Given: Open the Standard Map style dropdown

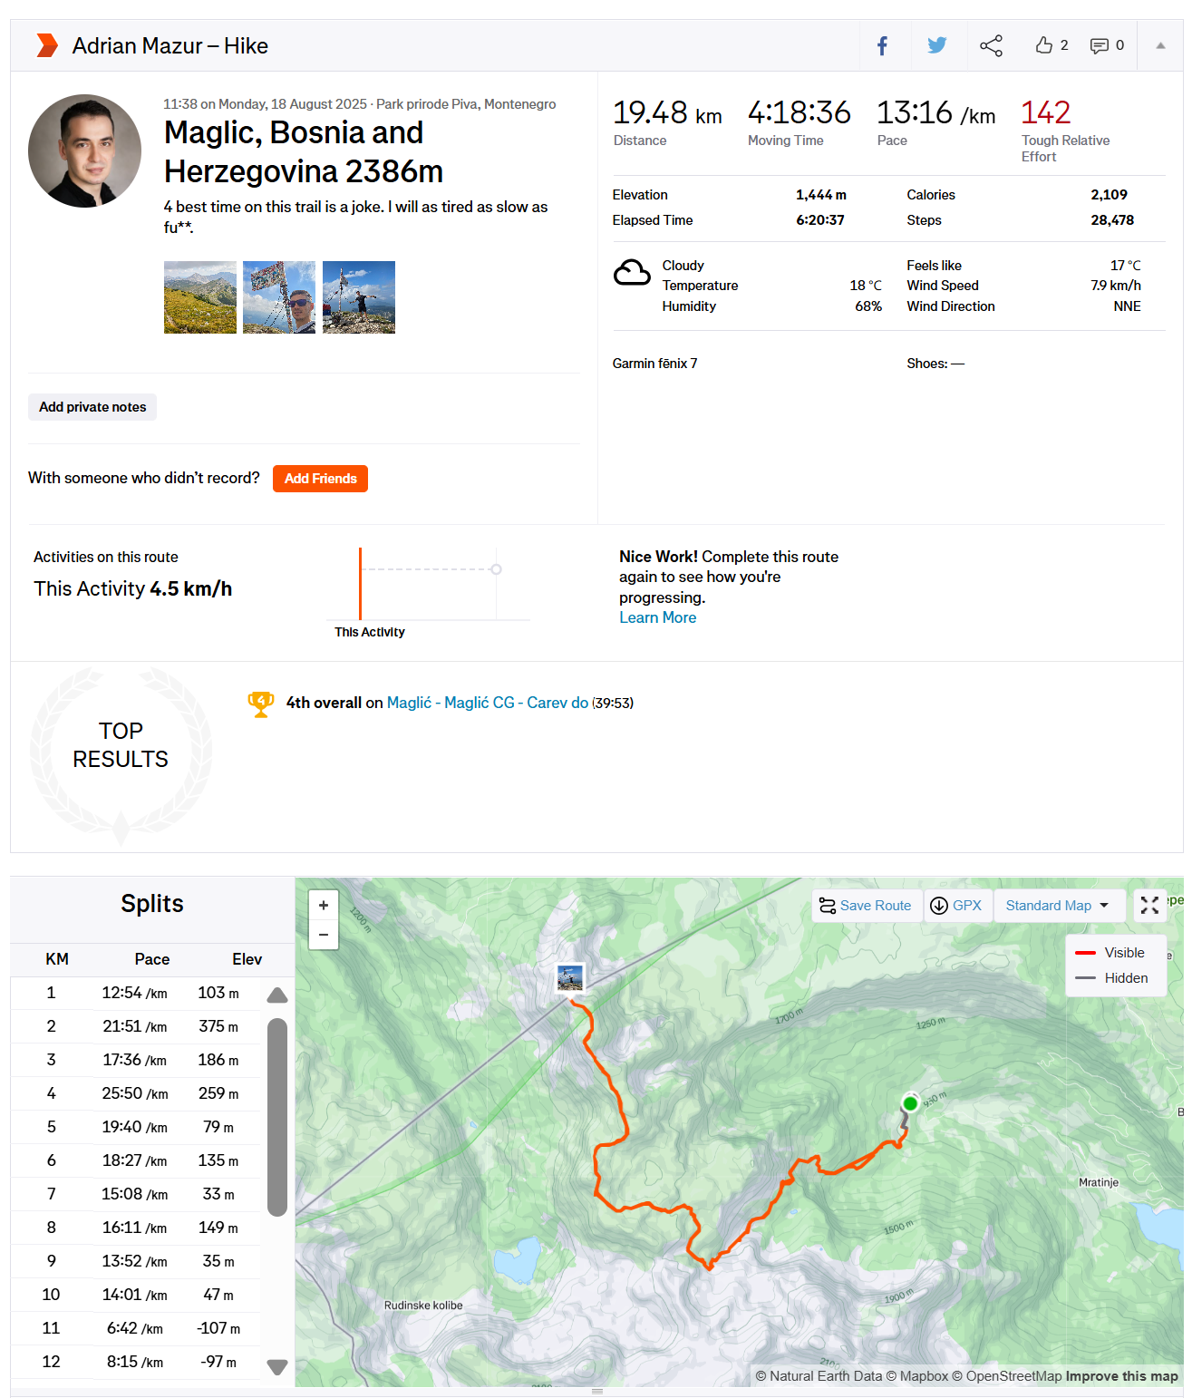Looking at the screenshot, I should tap(1058, 905).
